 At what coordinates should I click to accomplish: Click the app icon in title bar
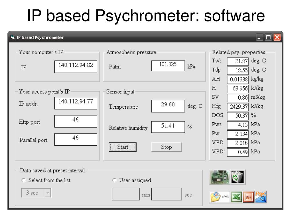pyautogui.click(x=13, y=37)
